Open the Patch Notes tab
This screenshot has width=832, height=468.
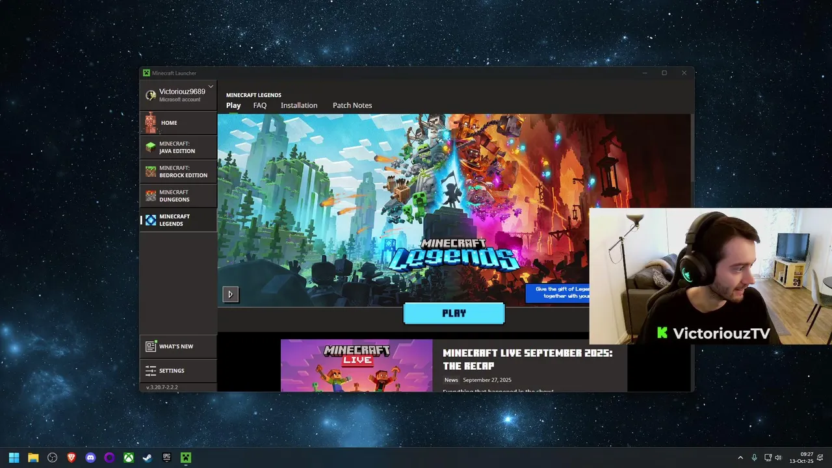click(352, 105)
